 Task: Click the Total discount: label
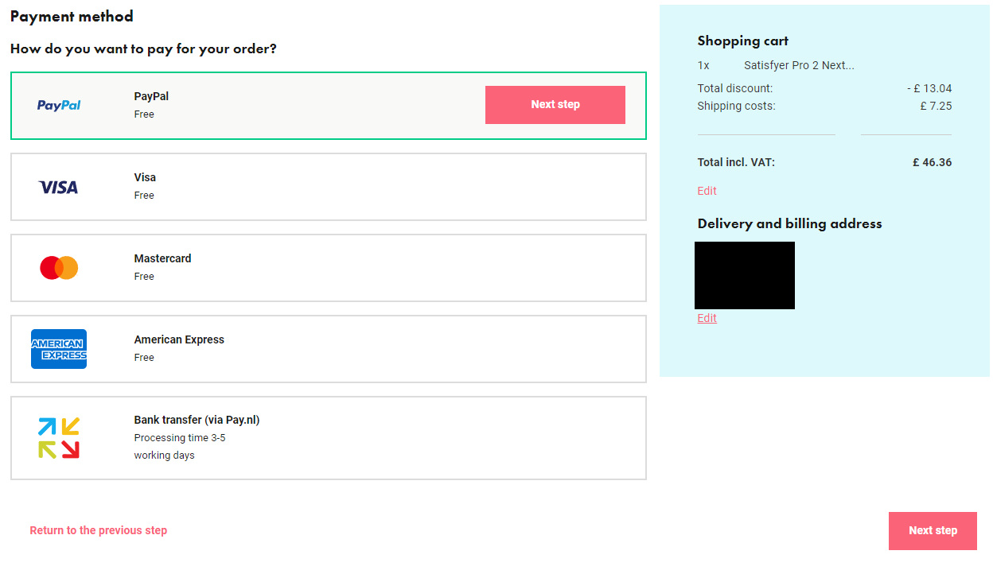point(735,88)
